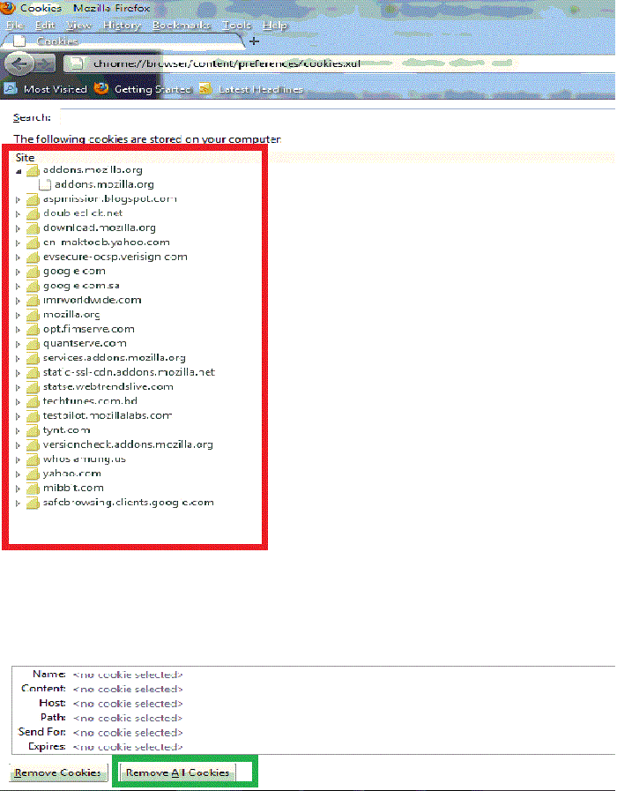Click the address bar URL
Viewport: 617px width, 791px height.
(x=227, y=63)
